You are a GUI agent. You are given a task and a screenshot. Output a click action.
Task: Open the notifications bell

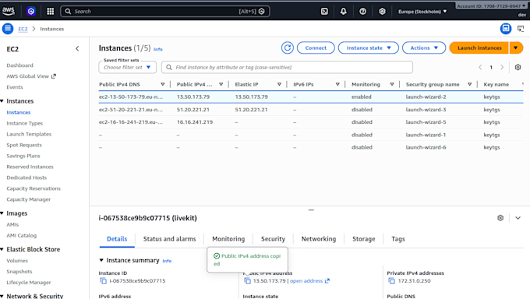[x=344, y=11]
